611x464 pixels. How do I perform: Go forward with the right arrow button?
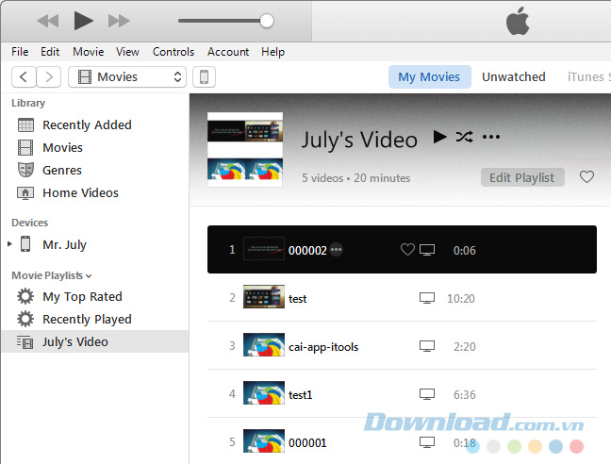[x=49, y=76]
